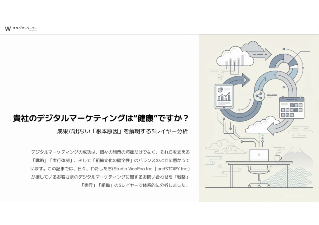319x225 pixels.
Task: Click the subtitle about 3レイヤー分析
Action: pos(122,131)
